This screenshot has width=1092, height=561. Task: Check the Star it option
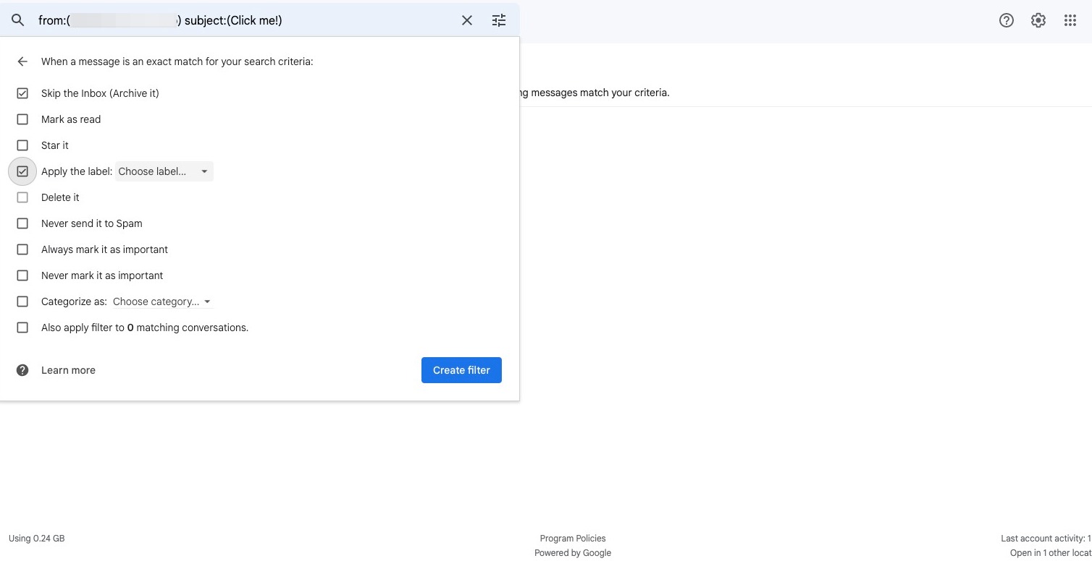click(22, 145)
